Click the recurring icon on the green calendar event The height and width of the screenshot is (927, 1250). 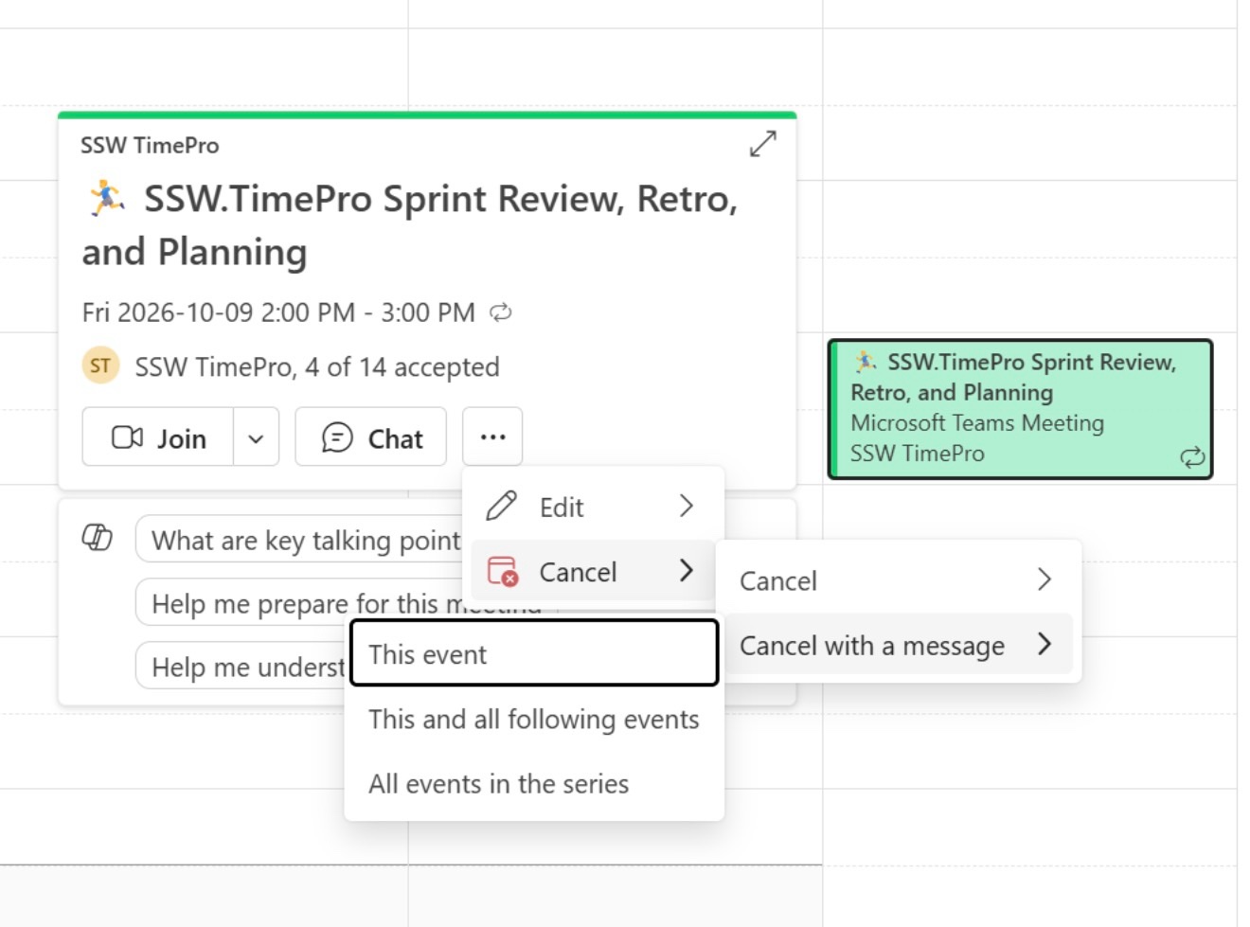pyautogui.click(x=1191, y=457)
